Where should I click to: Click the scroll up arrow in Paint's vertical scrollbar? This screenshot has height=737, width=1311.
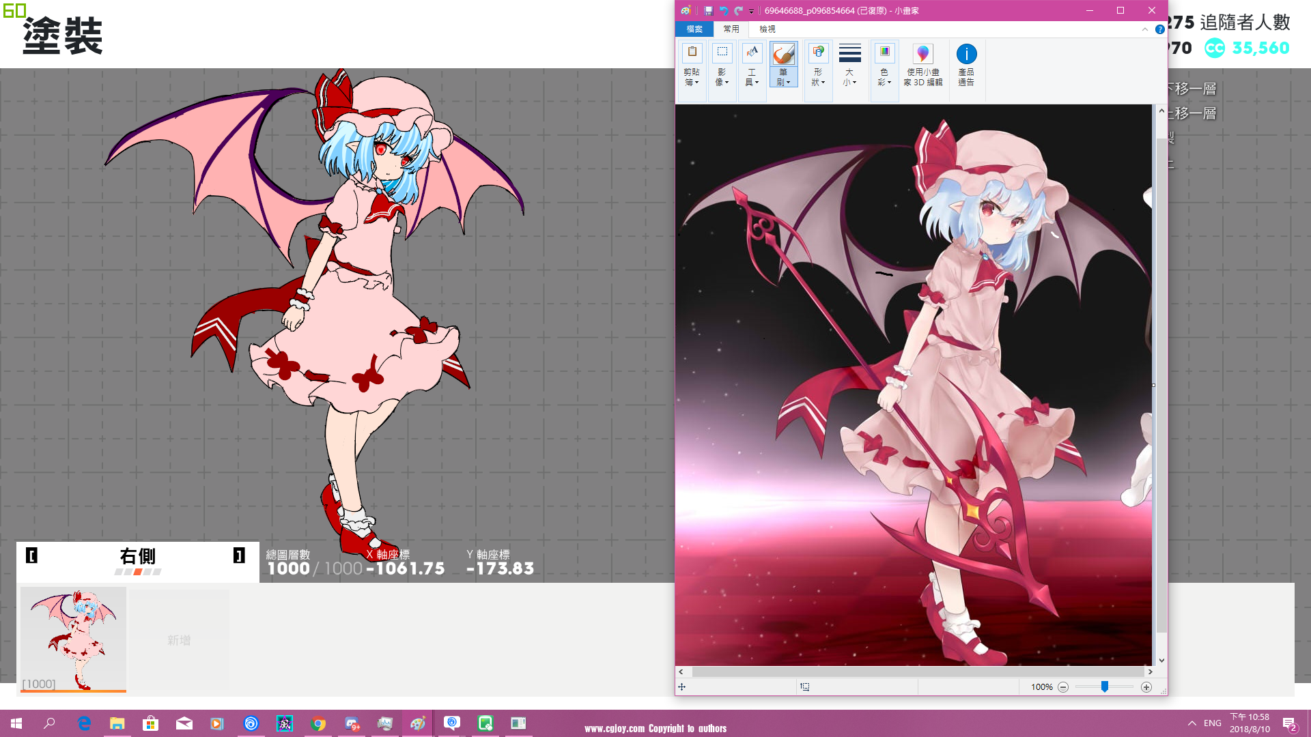coord(1161,111)
